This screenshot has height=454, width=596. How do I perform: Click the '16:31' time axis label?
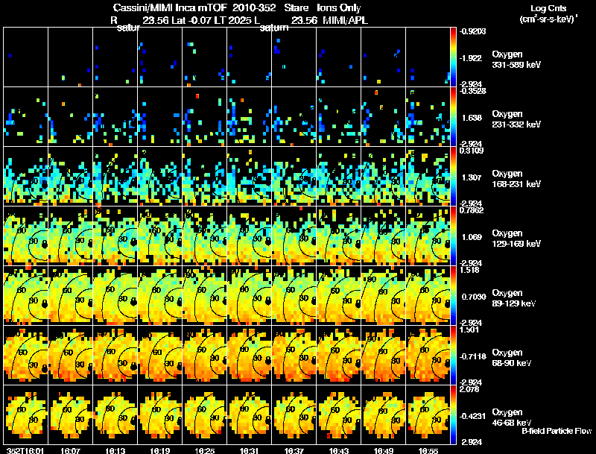[249, 450]
